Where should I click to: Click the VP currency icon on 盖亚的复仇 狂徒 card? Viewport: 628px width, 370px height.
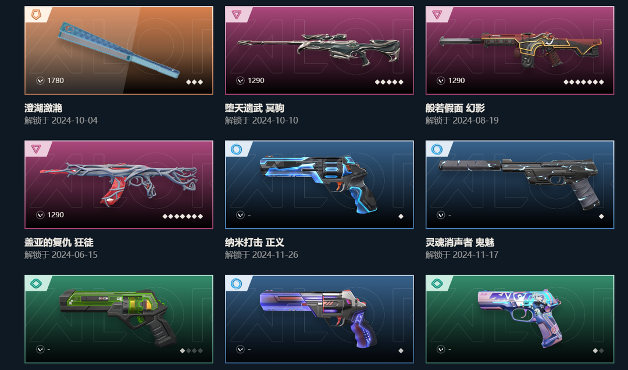point(40,215)
